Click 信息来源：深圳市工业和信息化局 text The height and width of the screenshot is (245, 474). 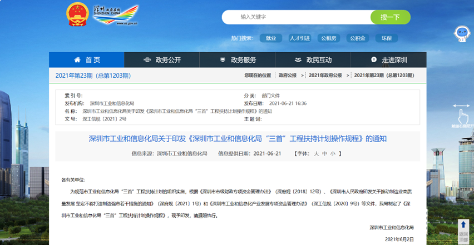(x=170, y=153)
